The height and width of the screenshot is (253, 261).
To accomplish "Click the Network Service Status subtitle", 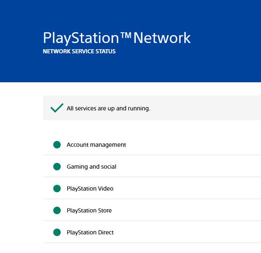I will (79, 51).
